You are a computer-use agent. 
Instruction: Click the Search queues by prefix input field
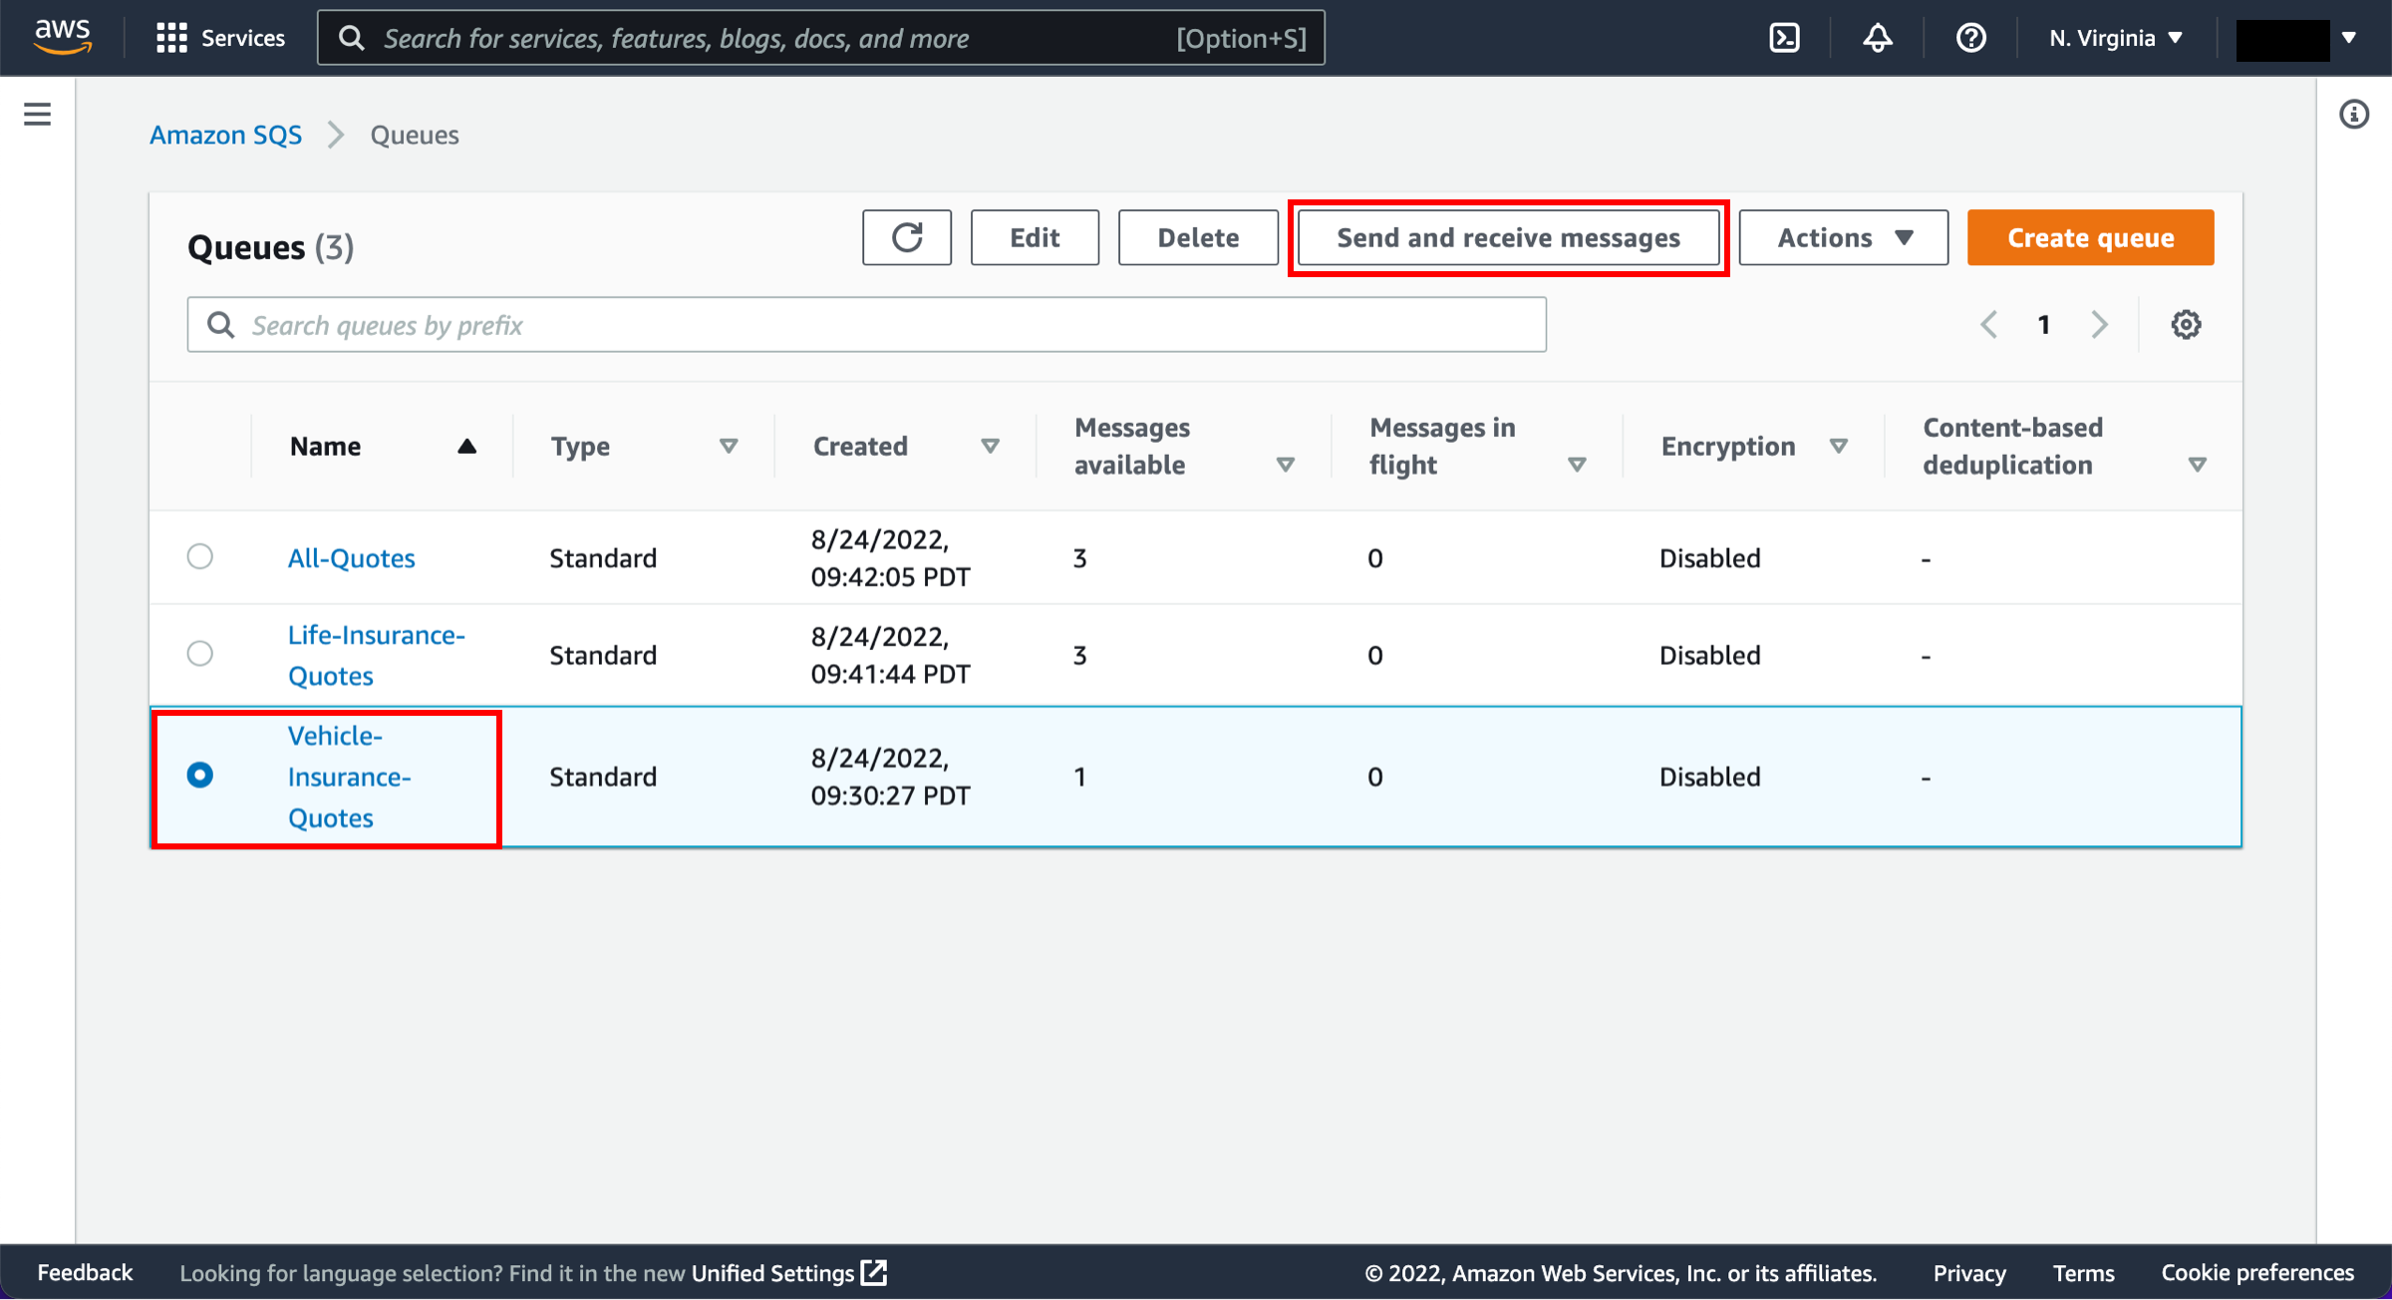tap(865, 325)
